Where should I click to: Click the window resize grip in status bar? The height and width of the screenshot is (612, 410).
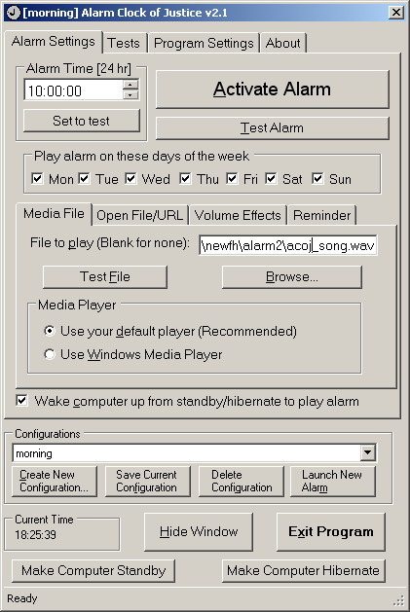pos(398,600)
